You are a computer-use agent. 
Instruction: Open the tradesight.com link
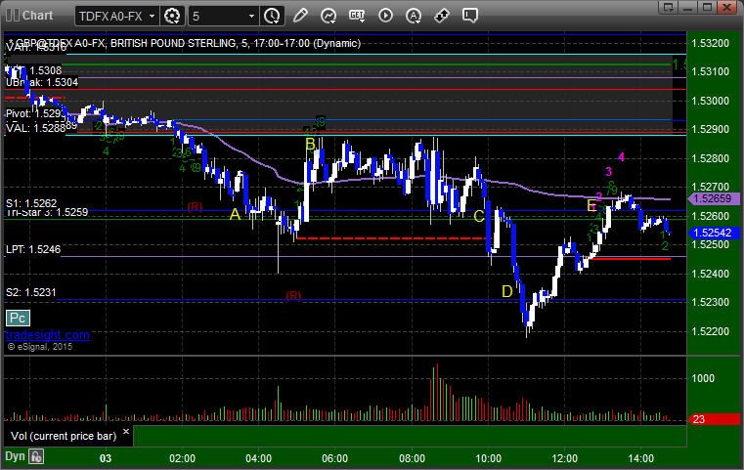coord(48,335)
